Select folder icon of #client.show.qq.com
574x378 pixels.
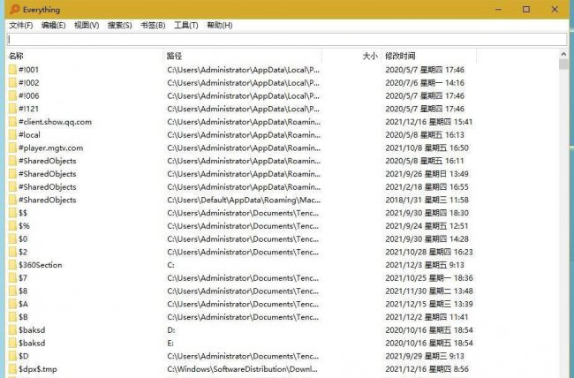click(13, 122)
